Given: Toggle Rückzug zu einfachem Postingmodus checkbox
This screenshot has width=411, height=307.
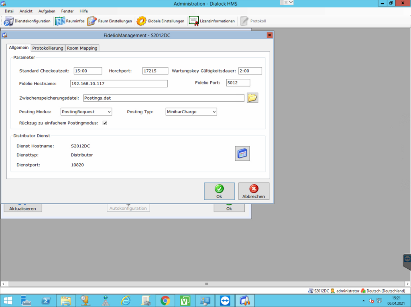Looking at the screenshot, I should (105, 123).
